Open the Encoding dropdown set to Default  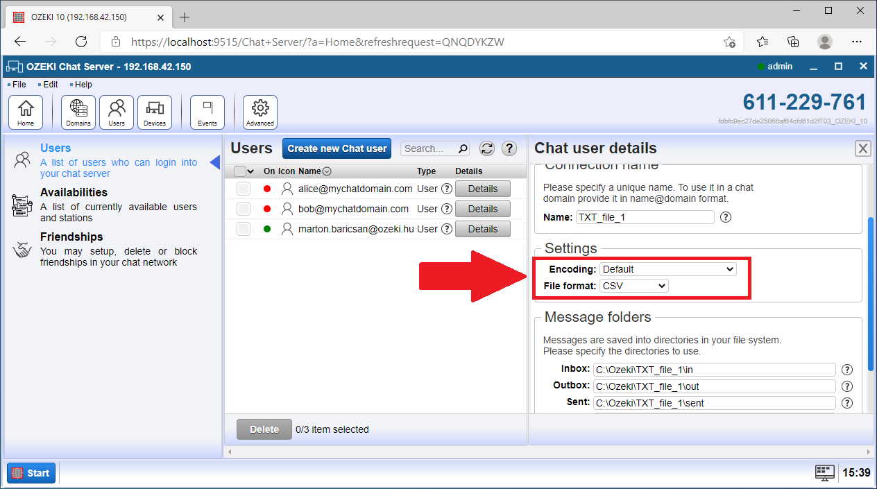click(667, 269)
